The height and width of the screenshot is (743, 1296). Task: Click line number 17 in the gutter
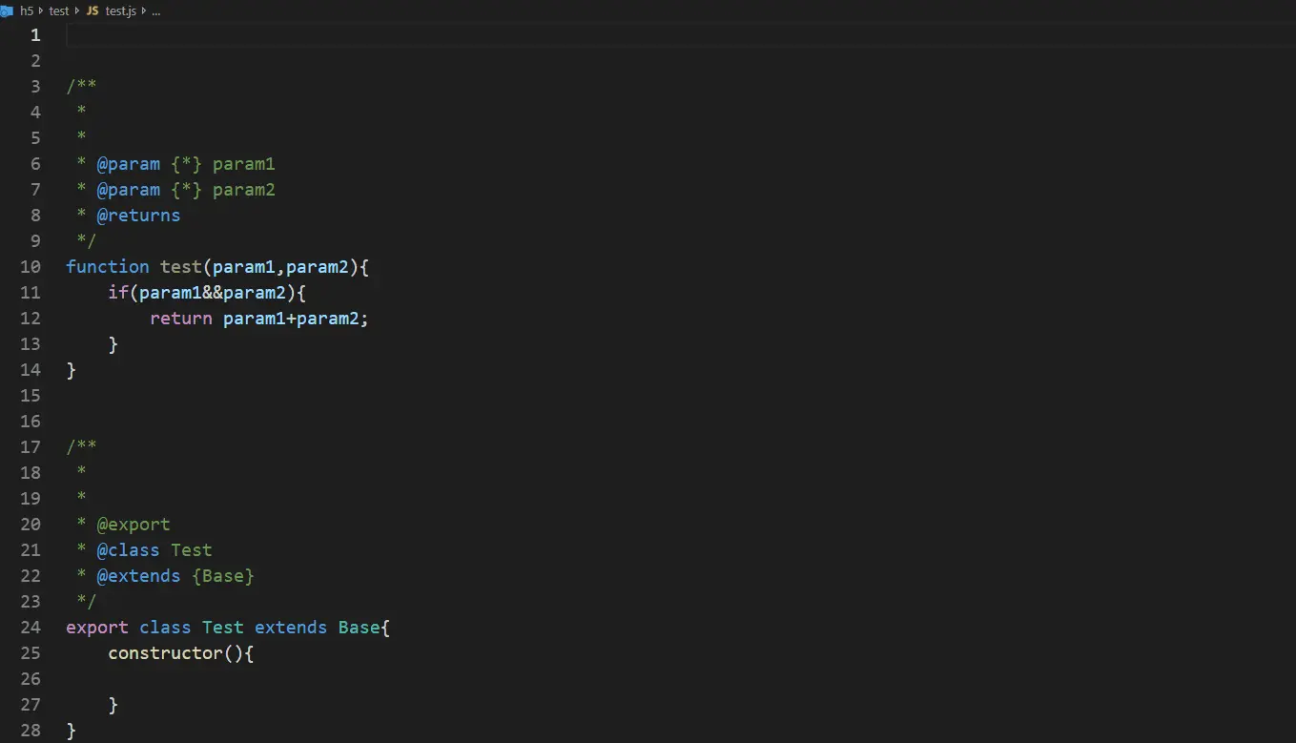tap(31, 447)
